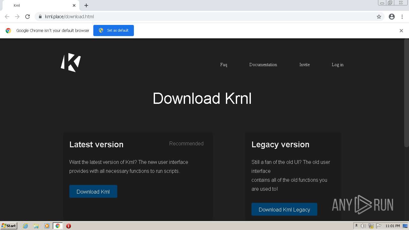Launch Internet Explorer from taskbar
The height and width of the screenshot is (230, 409).
coord(26,226)
